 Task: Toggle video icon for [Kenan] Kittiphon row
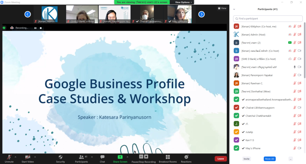coord(299,26)
